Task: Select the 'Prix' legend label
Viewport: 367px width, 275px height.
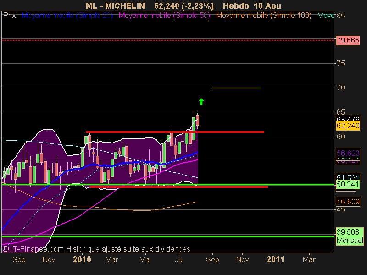Action: 9,16
